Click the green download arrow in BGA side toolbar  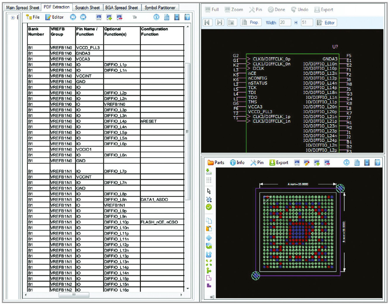[x=209, y=172]
